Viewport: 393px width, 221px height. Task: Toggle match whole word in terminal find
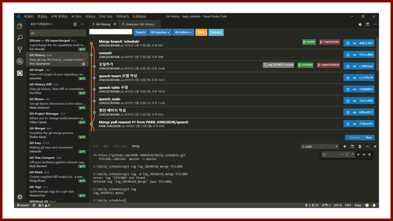tap(347, 155)
